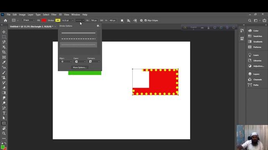Screen dimensions: 268x150
Task: Open the Align dropdown in Stroke Options
Action: (x=66, y=62)
